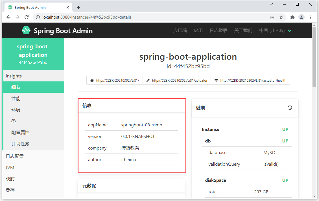Select 环境 in the sidebar

(x=16, y=110)
